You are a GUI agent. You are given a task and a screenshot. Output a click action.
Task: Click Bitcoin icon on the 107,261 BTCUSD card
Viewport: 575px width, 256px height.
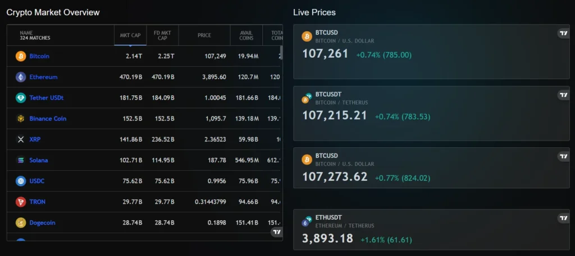(307, 36)
